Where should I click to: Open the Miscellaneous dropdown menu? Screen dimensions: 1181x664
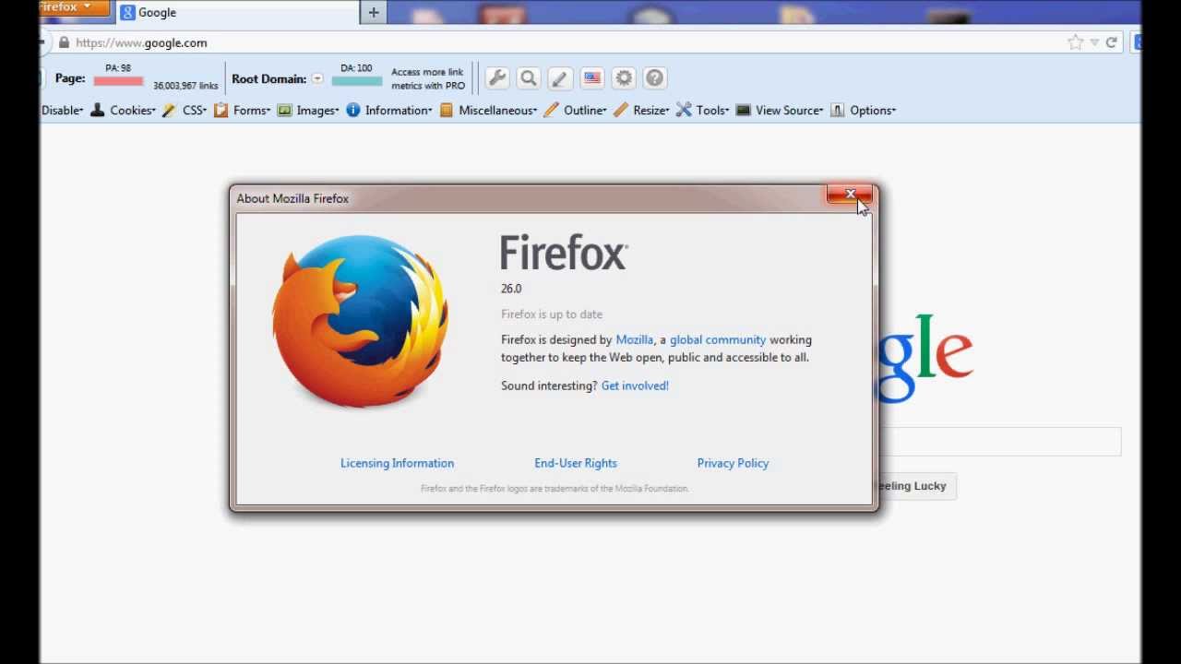[498, 110]
